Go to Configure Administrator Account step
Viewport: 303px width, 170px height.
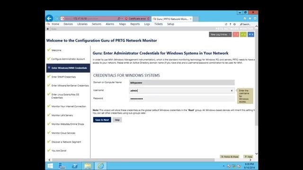68,59
